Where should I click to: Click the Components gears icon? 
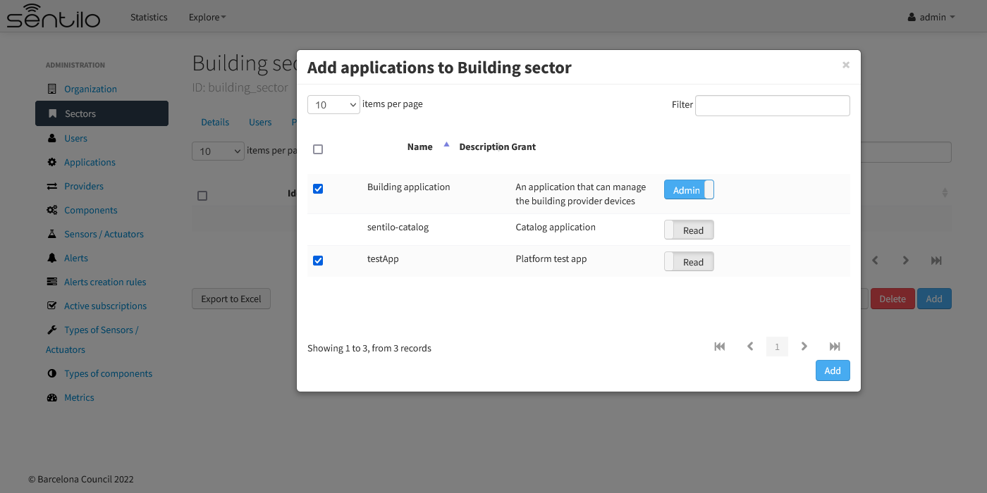click(52, 210)
